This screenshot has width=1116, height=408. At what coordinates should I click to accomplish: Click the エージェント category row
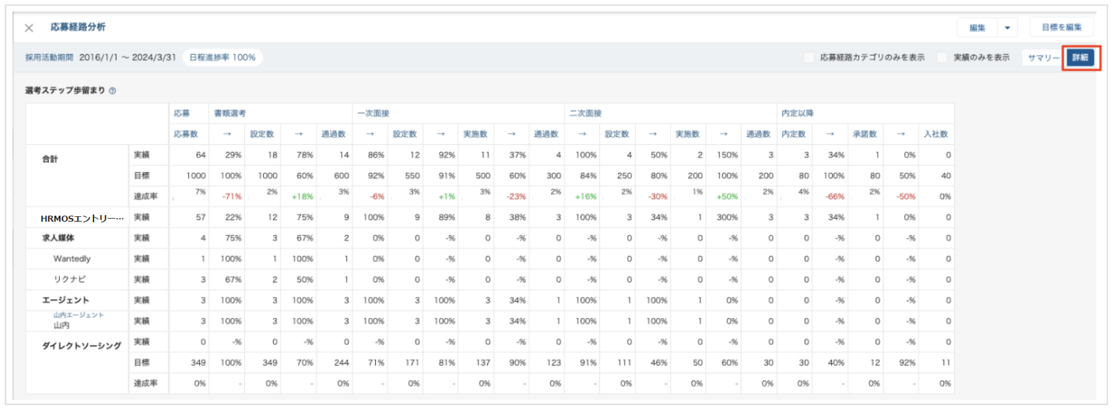pos(66,300)
